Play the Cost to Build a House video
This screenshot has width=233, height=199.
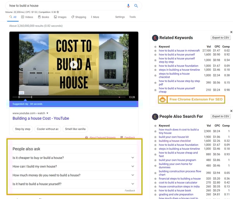[x=74, y=65]
